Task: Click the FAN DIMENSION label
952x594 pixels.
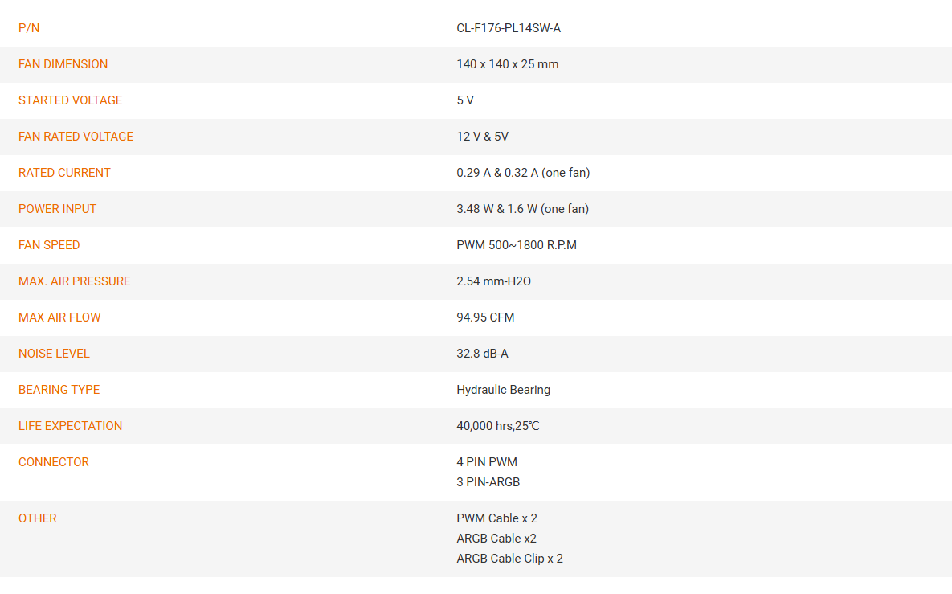Action: pos(63,64)
